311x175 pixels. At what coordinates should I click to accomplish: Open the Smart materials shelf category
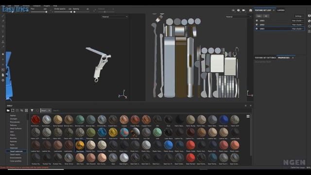point(16,151)
